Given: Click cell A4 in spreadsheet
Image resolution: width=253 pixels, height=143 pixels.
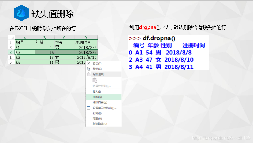Looking at the screenshot, I should click(x=25, y=62).
